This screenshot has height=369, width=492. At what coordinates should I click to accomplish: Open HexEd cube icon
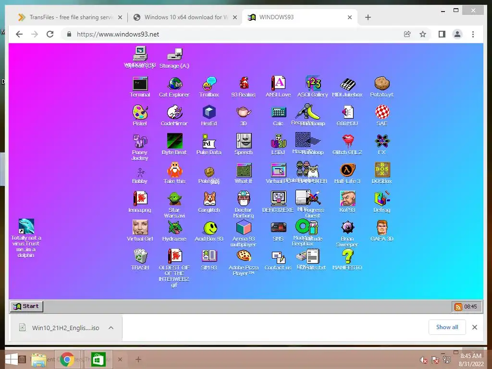coord(209,115)
